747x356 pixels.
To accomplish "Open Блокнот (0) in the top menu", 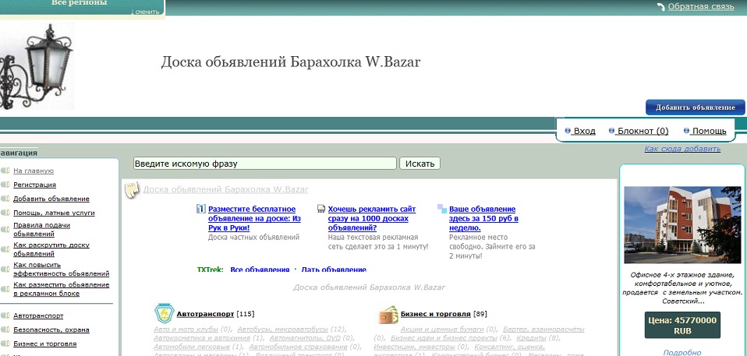I will pyautogui.click(x=643, y=131).
